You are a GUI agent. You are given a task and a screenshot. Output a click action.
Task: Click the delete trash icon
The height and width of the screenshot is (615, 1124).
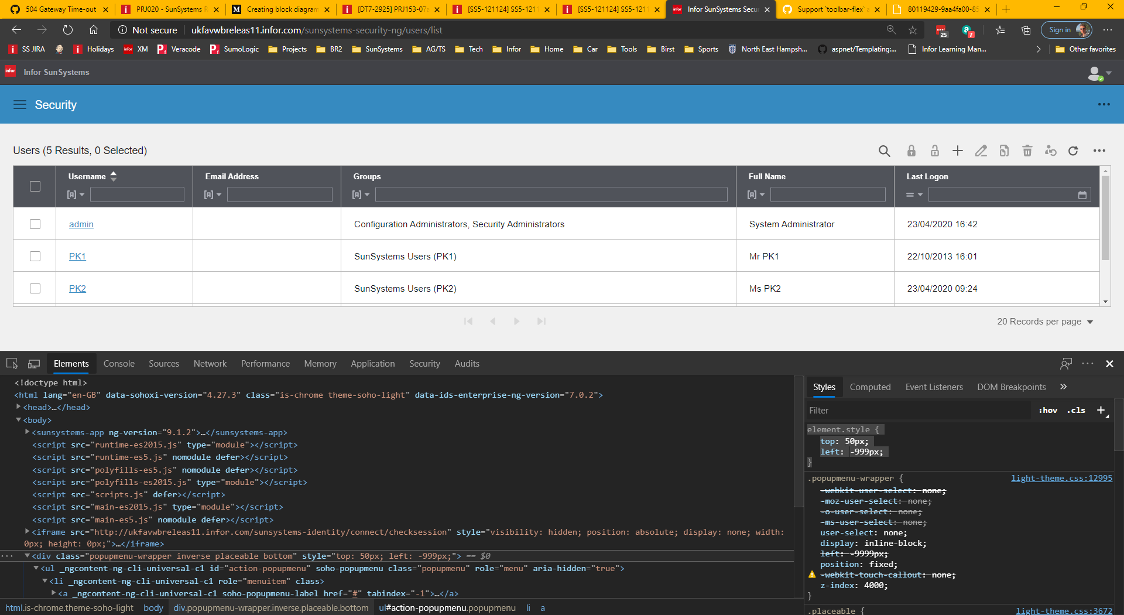[1027, 151]
